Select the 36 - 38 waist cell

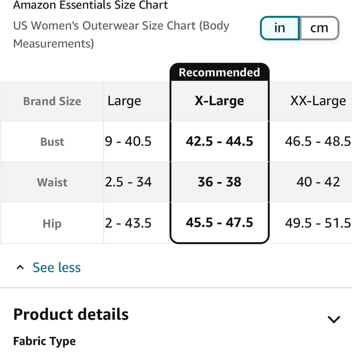pyautogui.click(x=219, y=182)
